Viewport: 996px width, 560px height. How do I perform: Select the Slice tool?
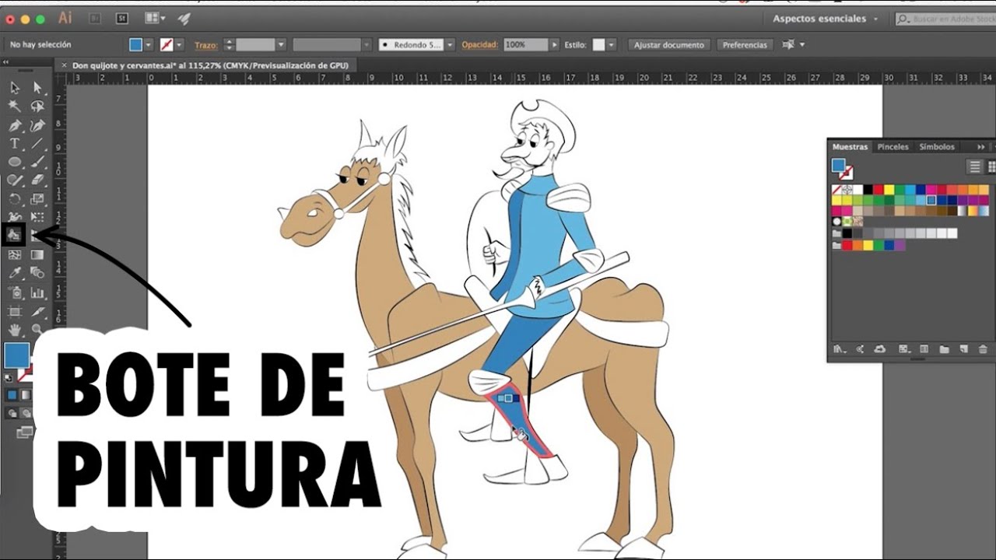point(37,311)
